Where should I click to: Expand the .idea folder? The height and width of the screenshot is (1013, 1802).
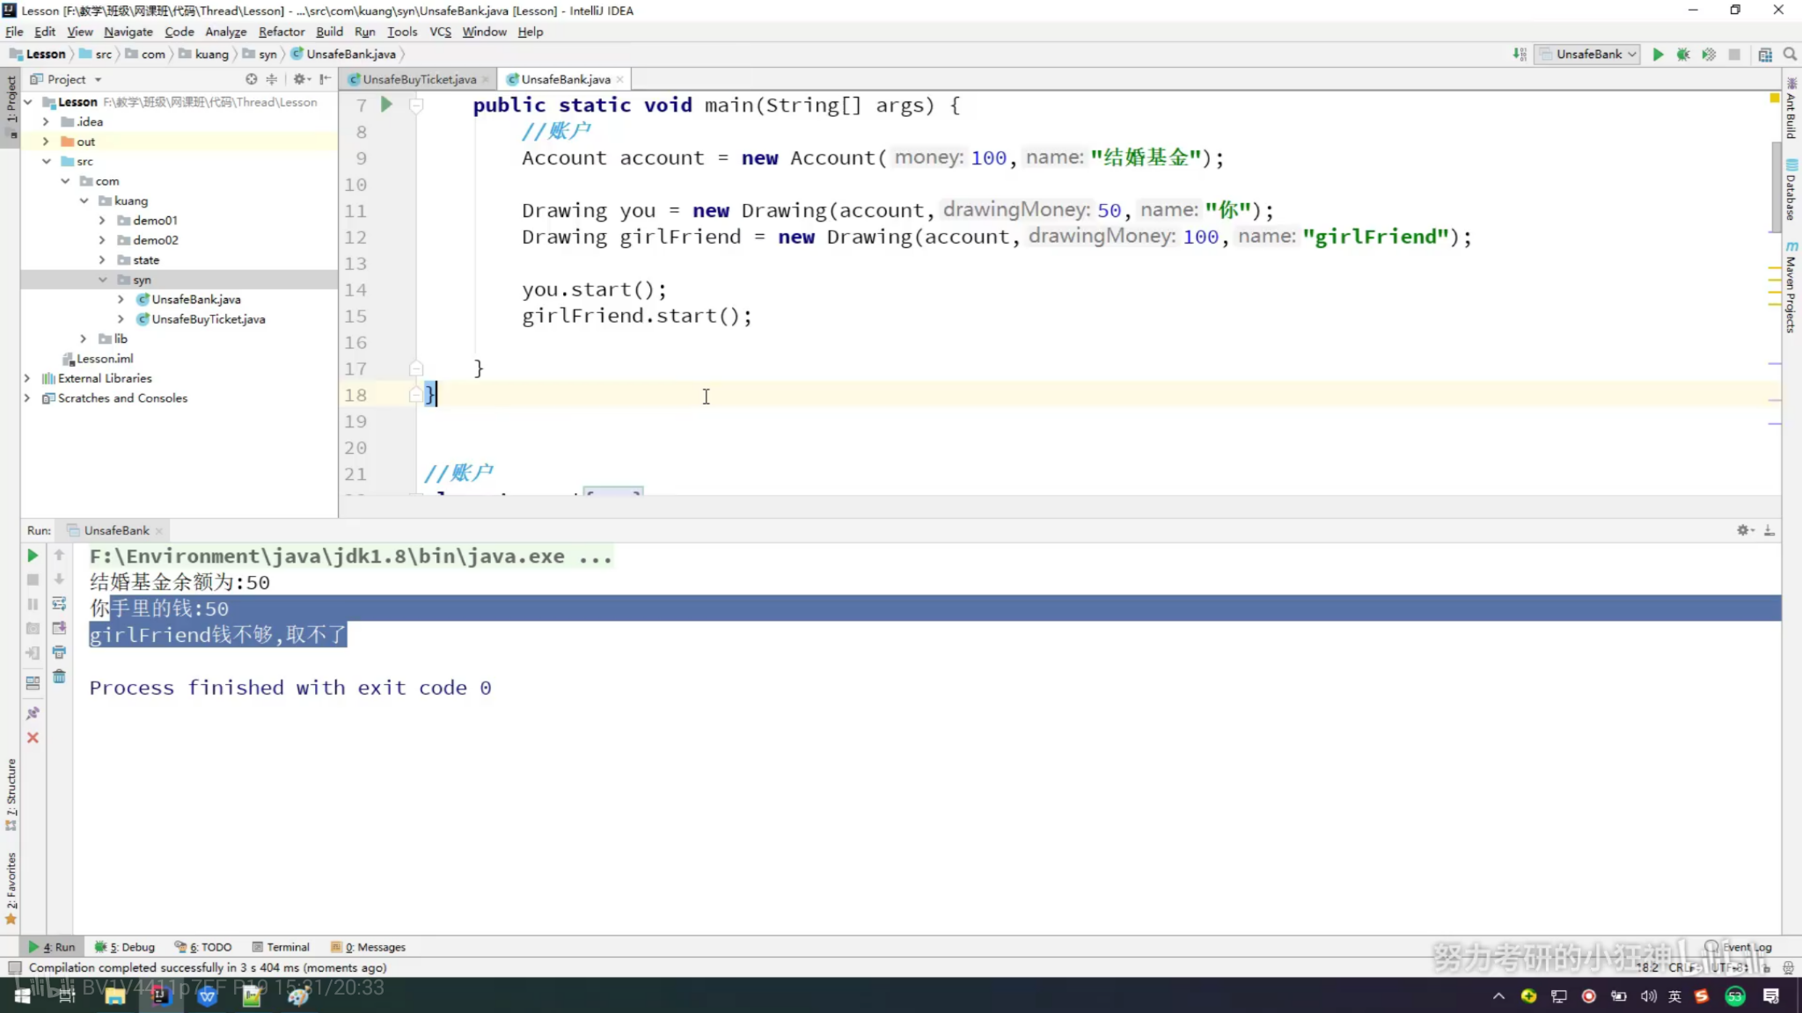(46, 122)
